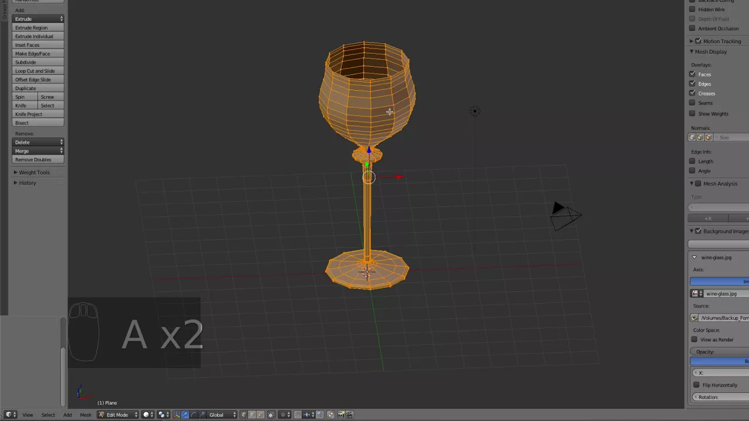Open the proportional editing mode icon

coord(284,415)
